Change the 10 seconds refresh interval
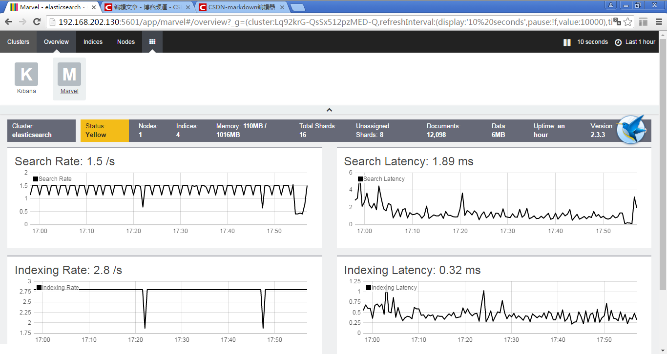Screen dimensions: 667x354 click(x=592, y=42)
